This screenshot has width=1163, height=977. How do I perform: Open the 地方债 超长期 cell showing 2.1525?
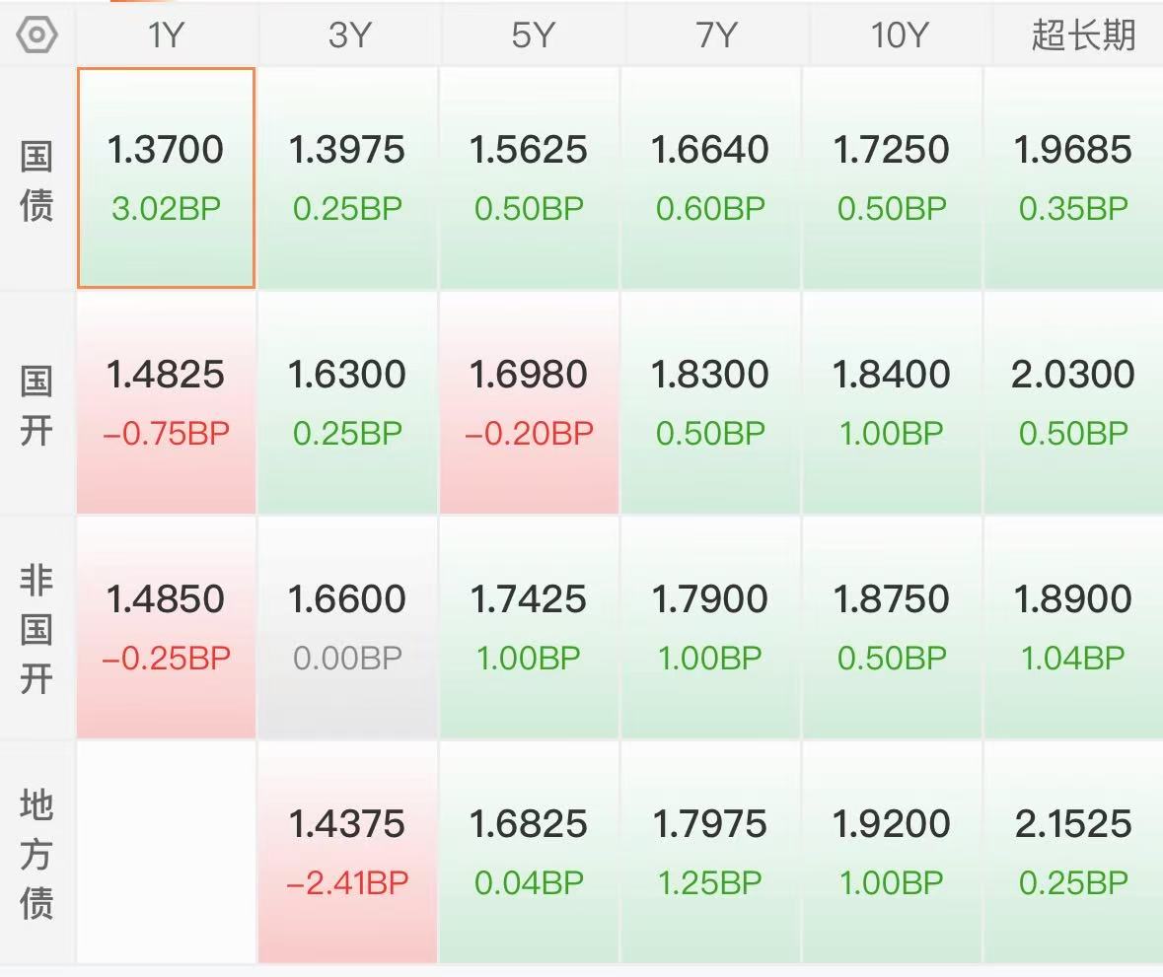[1073, 853]
